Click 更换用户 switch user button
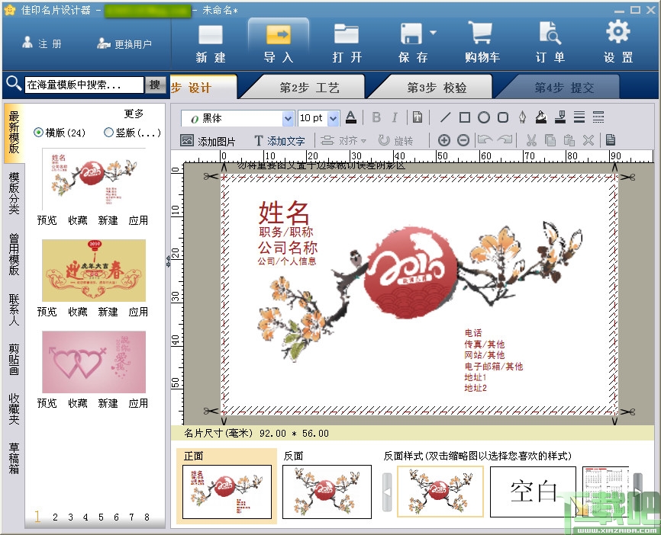Viewport: 661px width, 535px height. [x=124, y=43]
